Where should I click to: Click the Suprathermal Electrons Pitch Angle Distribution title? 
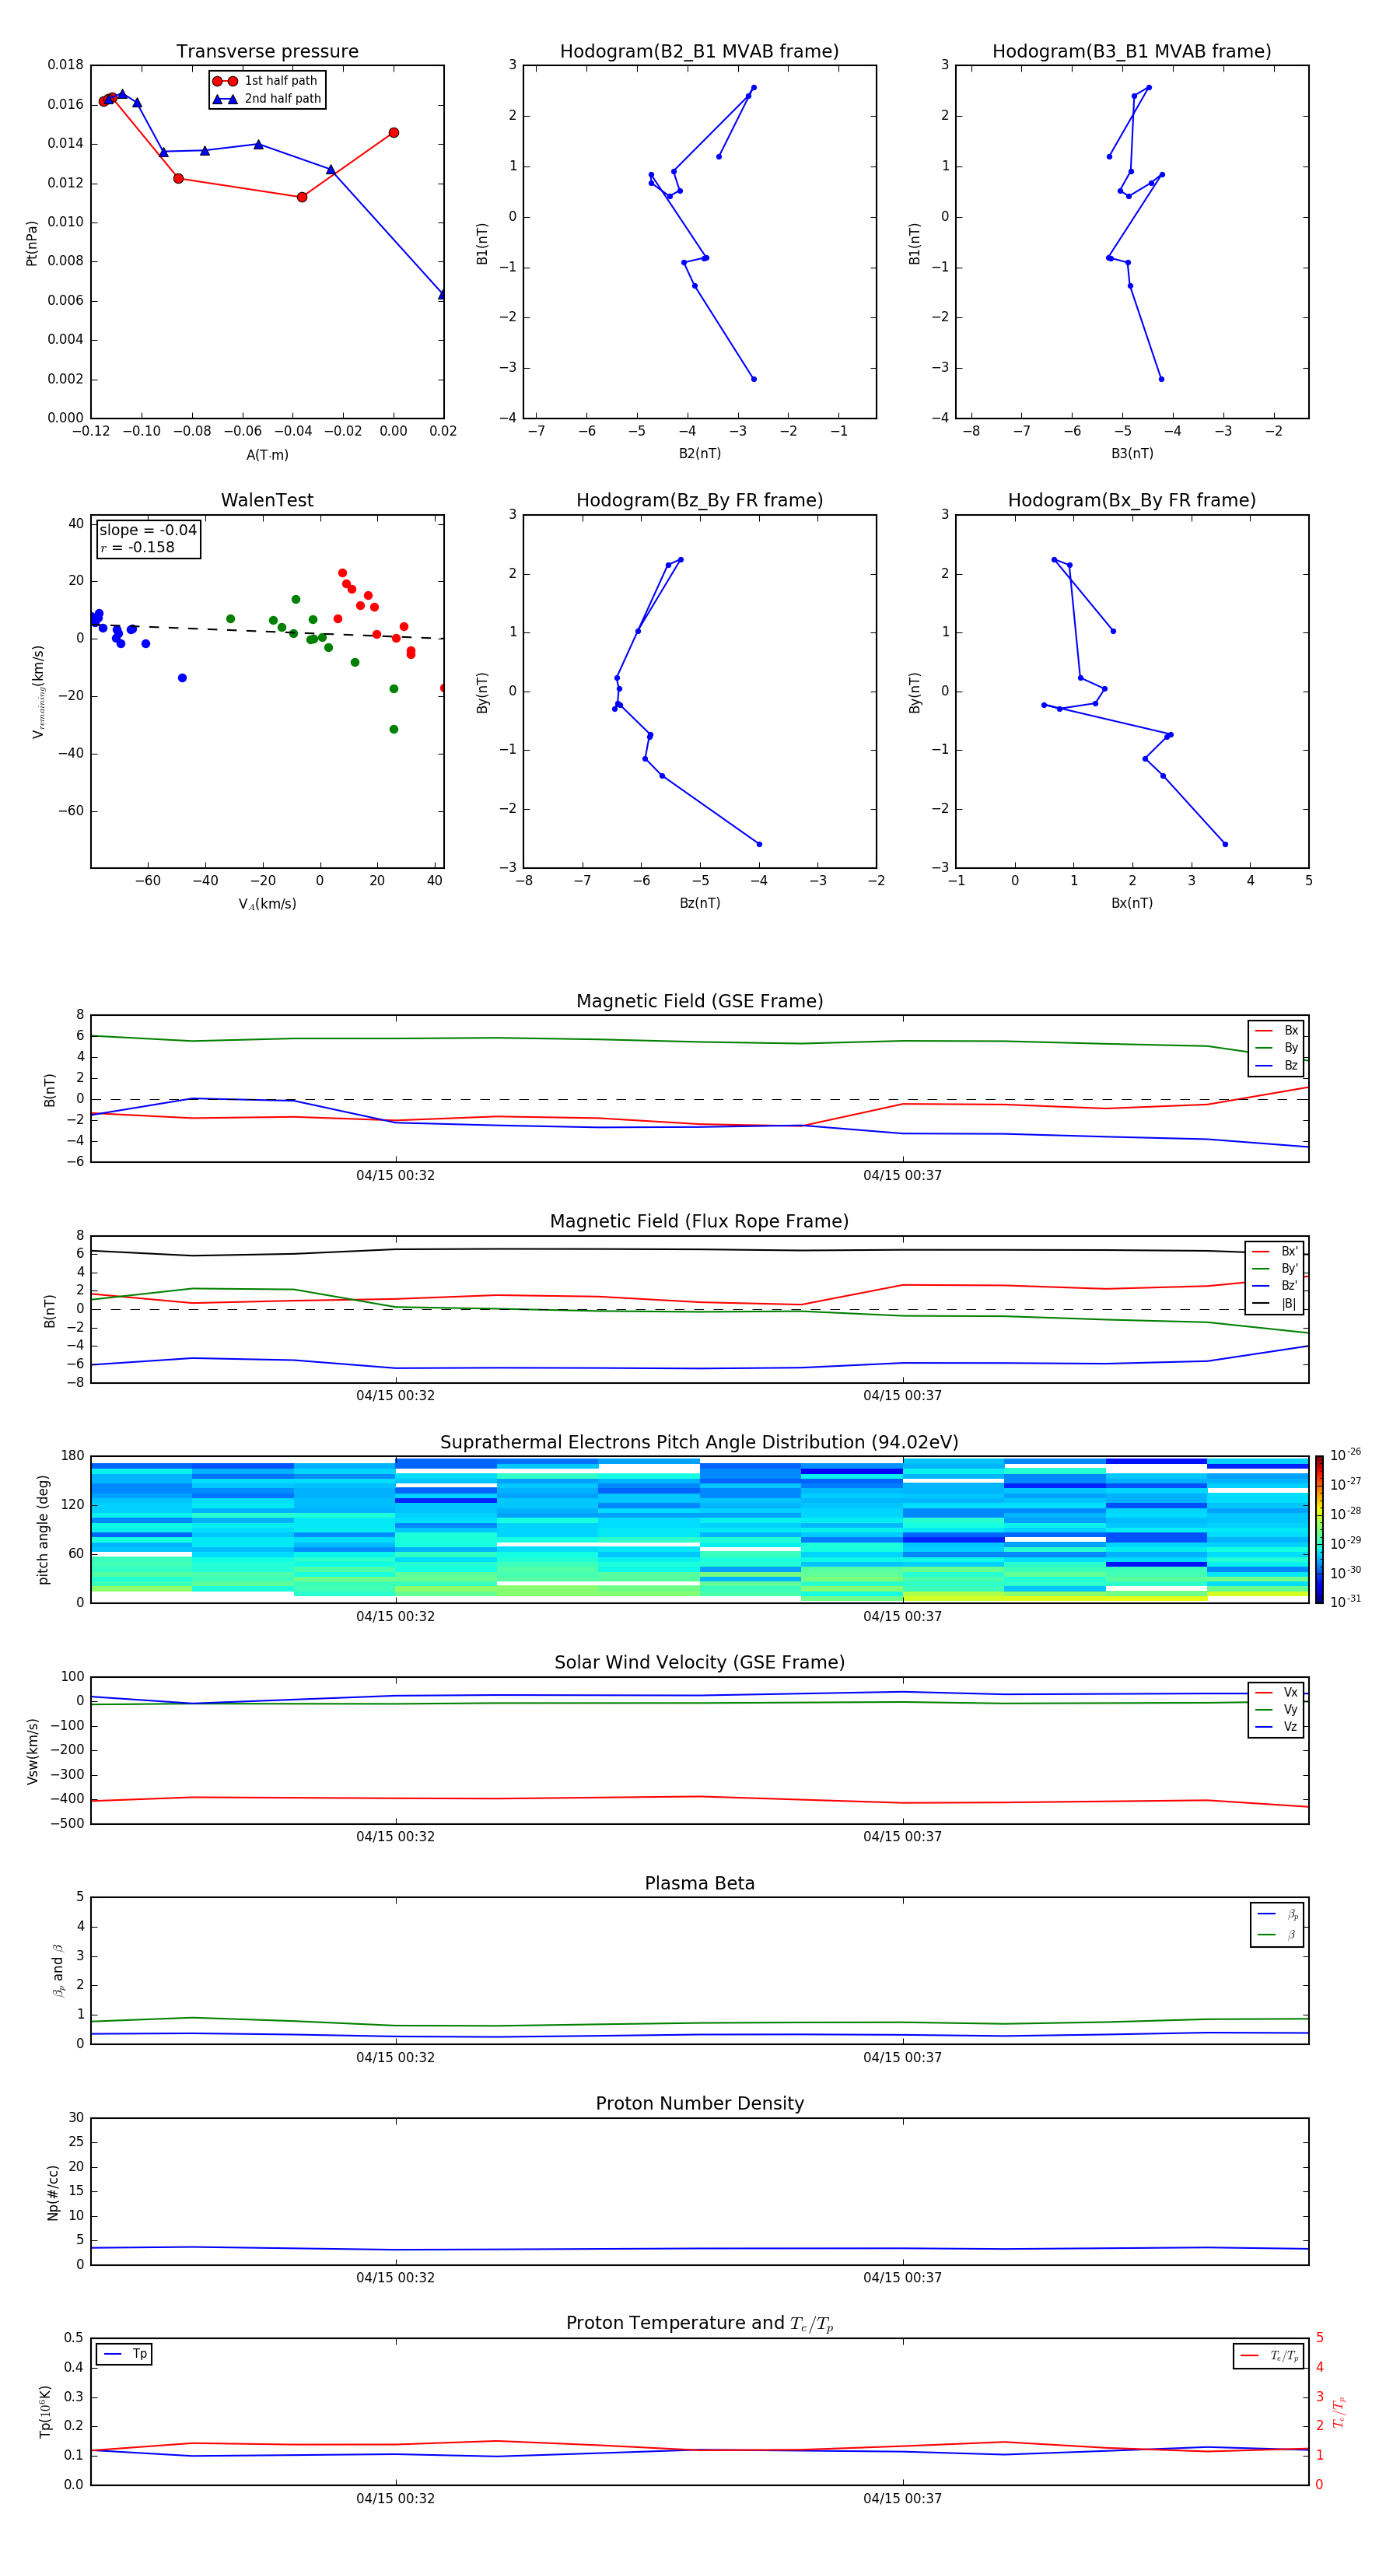coord(699,1443)
